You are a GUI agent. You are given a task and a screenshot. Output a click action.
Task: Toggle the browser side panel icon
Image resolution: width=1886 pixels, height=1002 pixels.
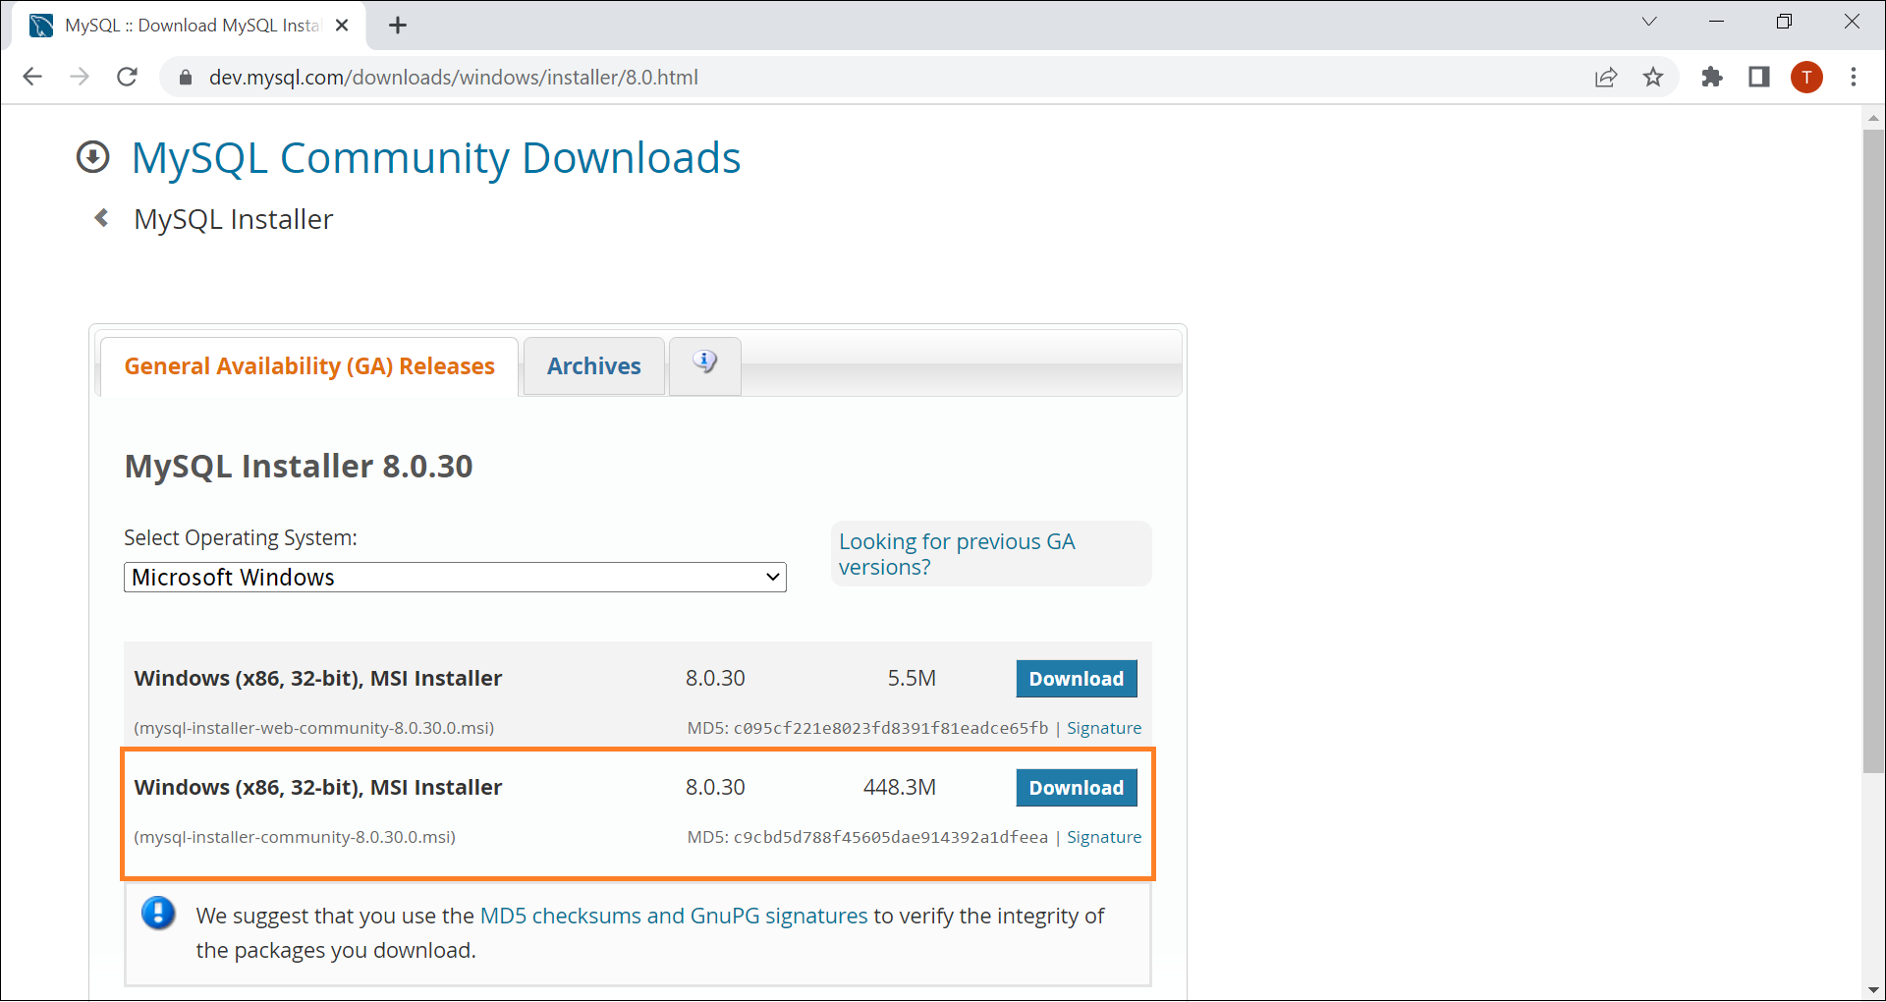coord(1759,77)
